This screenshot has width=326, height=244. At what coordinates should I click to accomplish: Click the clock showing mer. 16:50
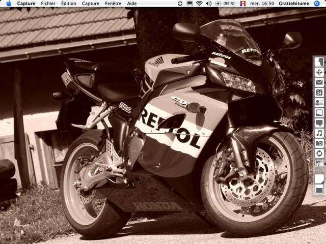pos(262,4)
